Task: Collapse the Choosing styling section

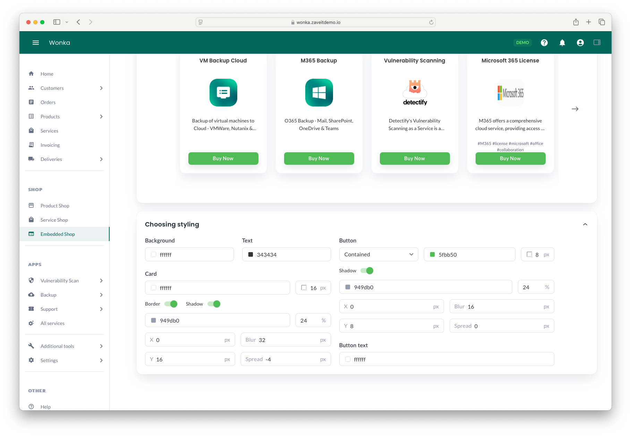Action: (585, 224)
